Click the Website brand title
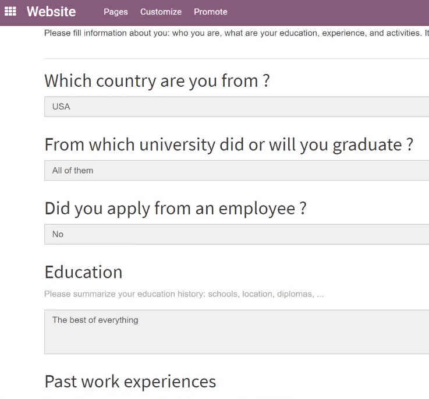Viewport: 429px width, 399px height. tap(51, 12)
